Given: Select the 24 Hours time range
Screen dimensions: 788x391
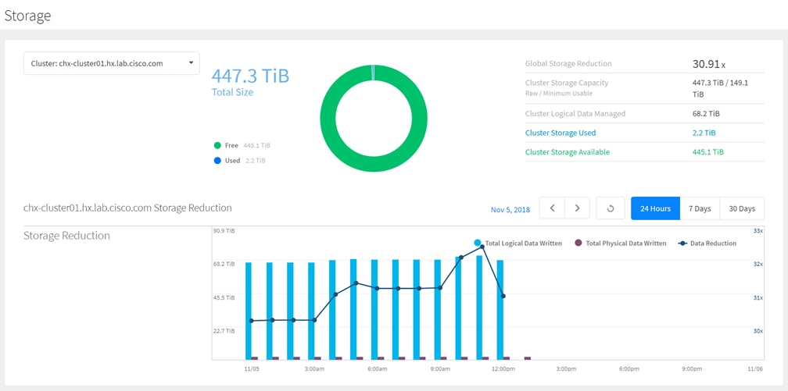Looking at the screenshot, I should click(x=655, y=208).
